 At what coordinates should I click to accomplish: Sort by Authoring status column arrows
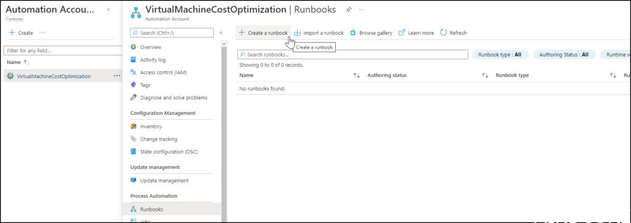485,76
